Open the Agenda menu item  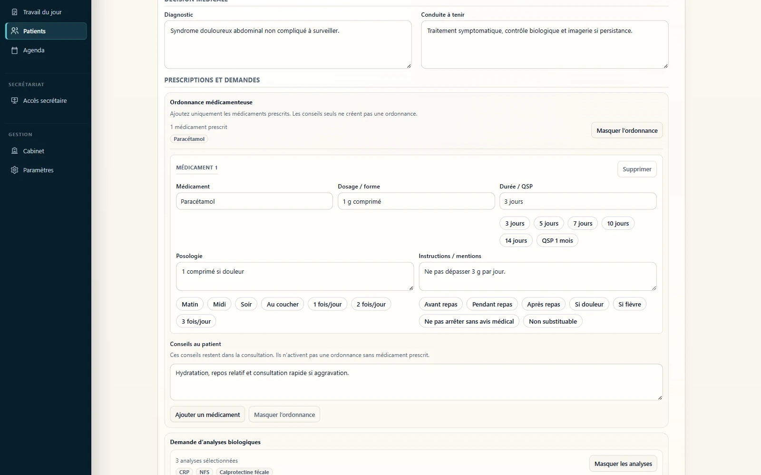(46, 50)
